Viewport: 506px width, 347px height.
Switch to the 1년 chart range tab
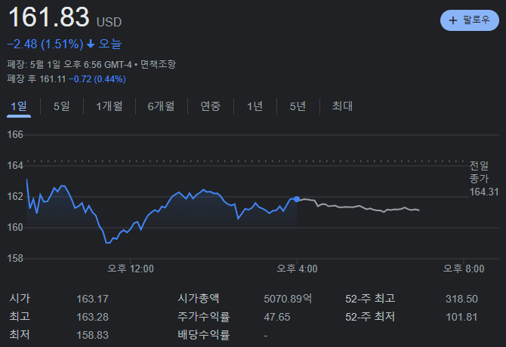255,106
